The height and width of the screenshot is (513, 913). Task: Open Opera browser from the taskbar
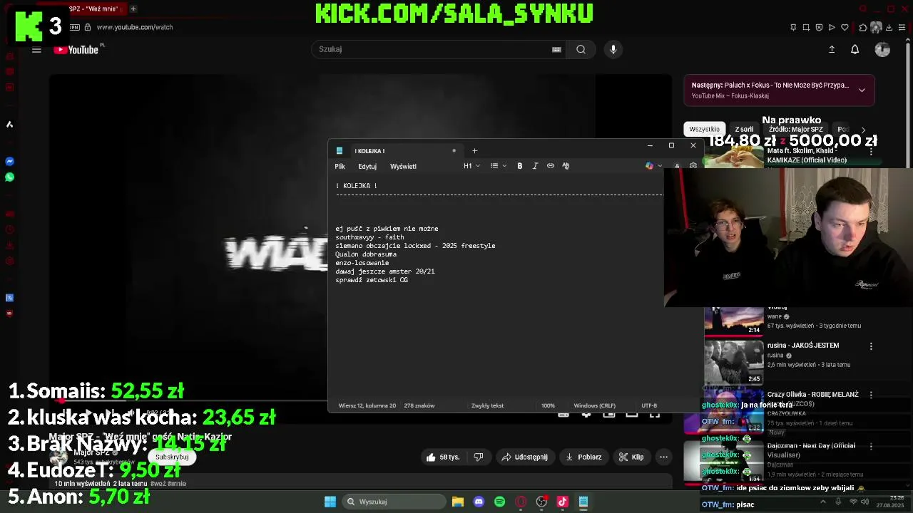[521, 502]
